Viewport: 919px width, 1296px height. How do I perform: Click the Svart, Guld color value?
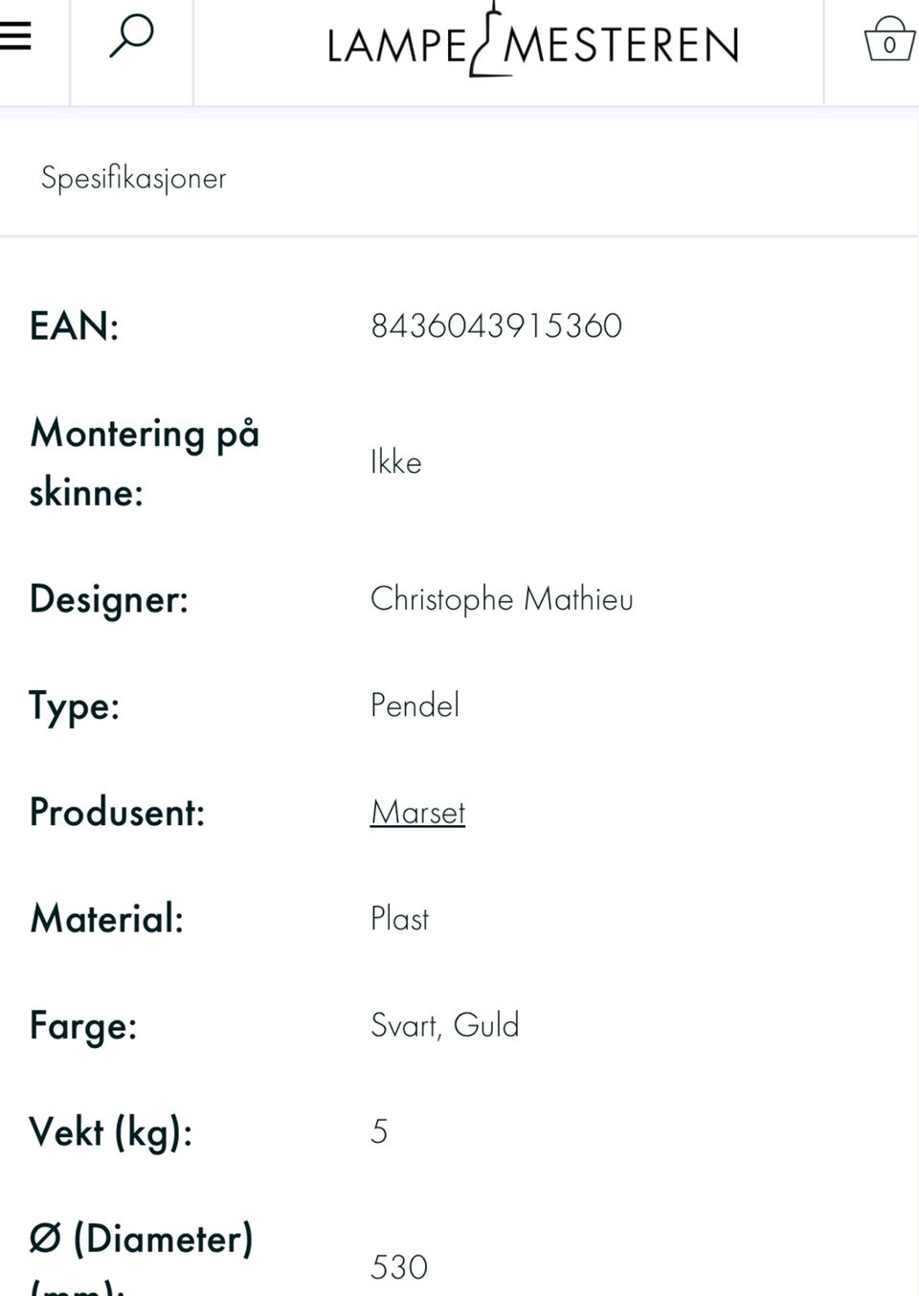coord(444,1026)
